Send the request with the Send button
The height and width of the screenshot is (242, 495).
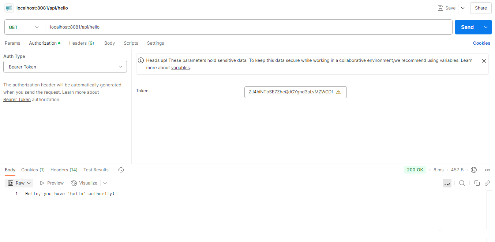click(x=467, y=27)
